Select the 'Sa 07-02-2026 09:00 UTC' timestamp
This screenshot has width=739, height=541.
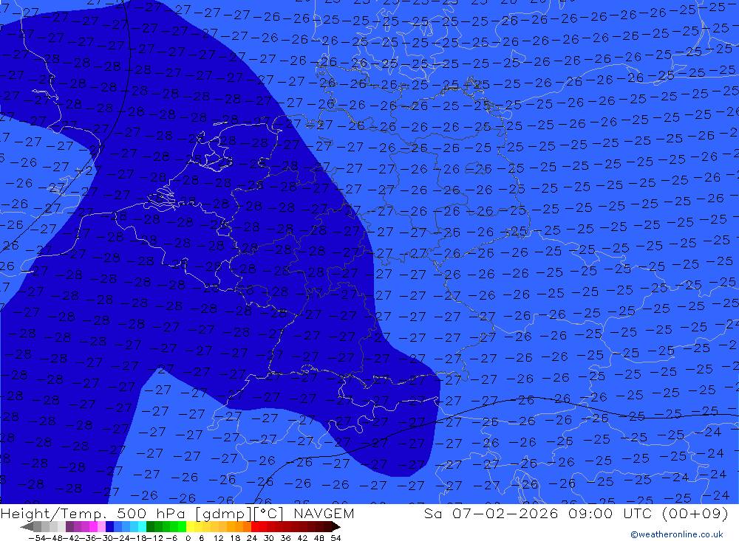(538, 513)
